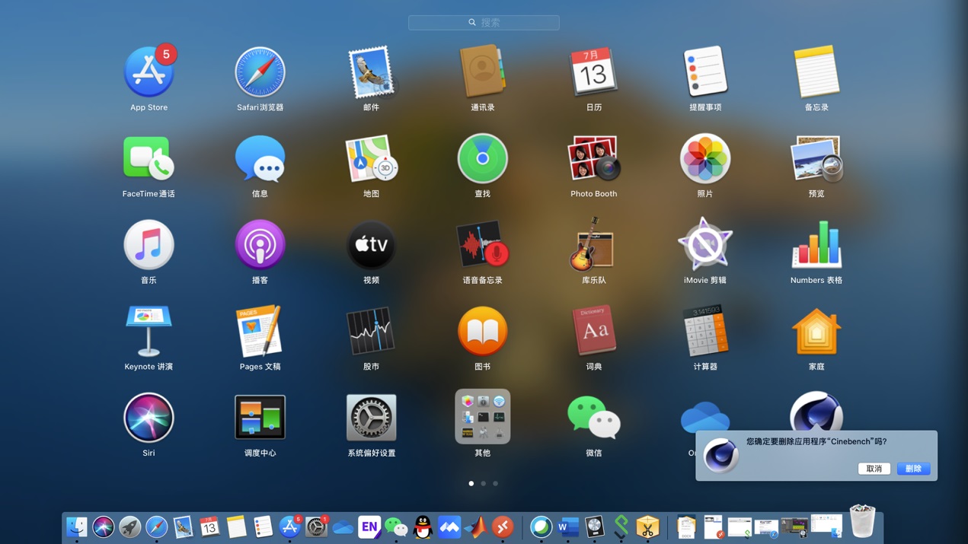
Task: Click 删除 to confirm deleting Cinebench
Action: (x=913, y=469)
